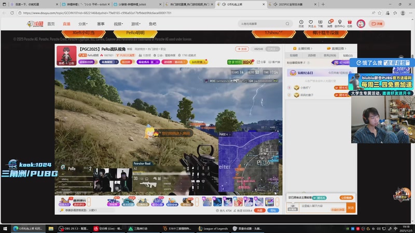The width and height of the screenshot is (415, 233).
Task: Click the 礼物解锁 badge
Action: pos(108,62)
